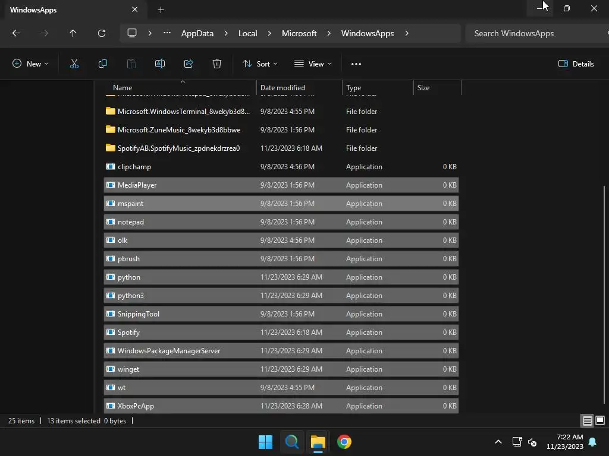Open the clock and date panel
The height and width of the screenshot is (456, 609).
click(565, 442)
